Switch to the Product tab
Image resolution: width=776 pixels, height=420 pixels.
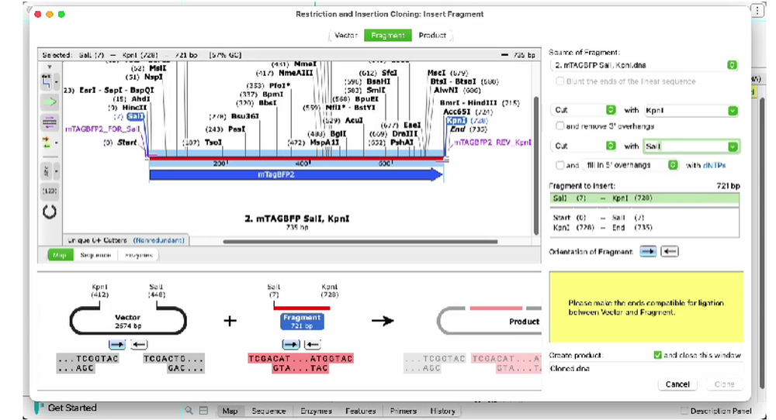point(432,35)
